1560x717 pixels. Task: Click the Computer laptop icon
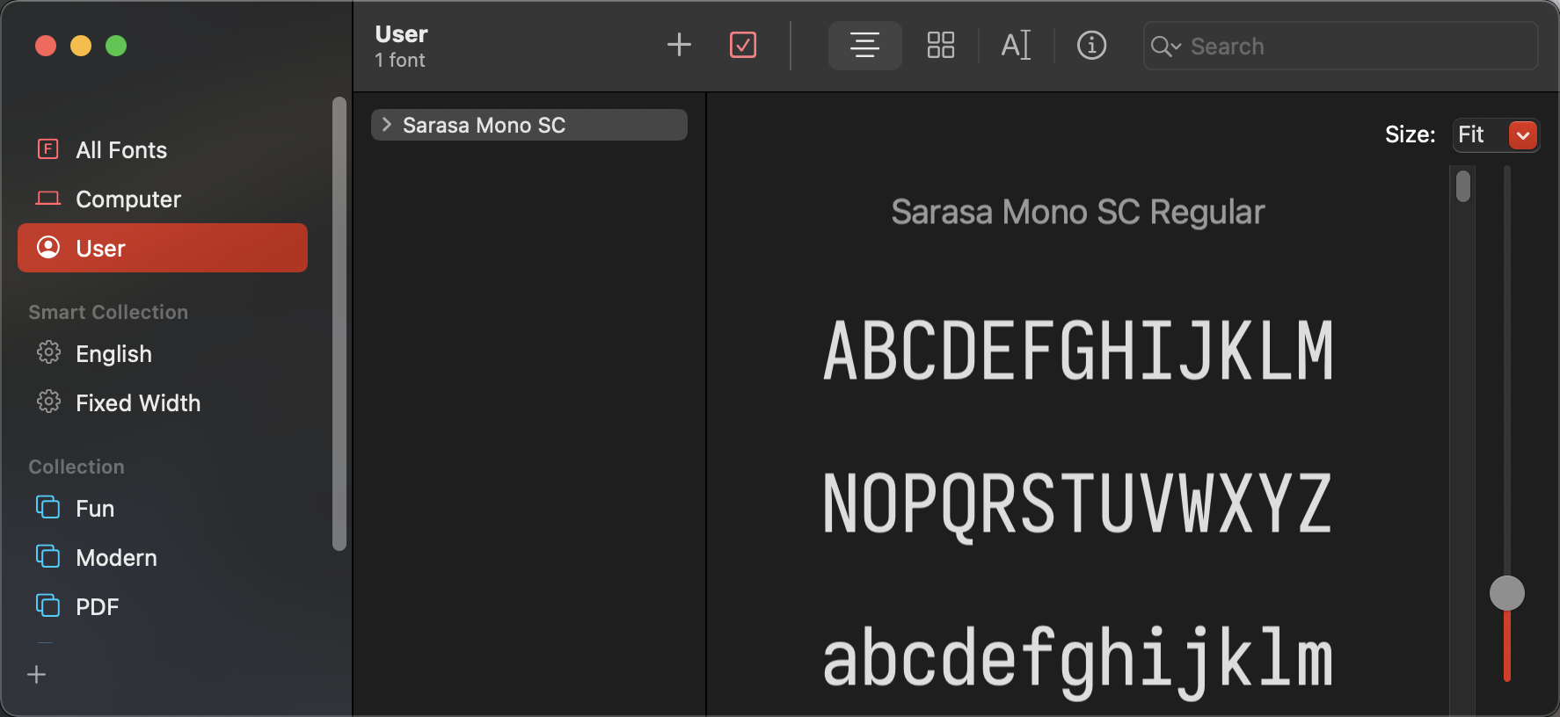[x=48, y=199]
